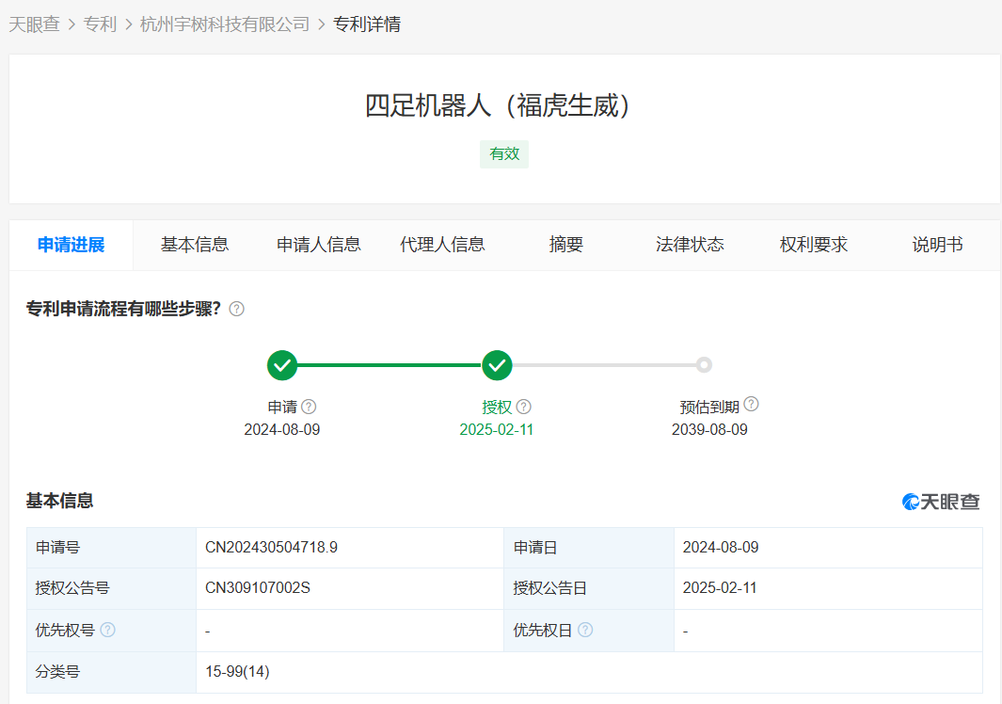Click classification number 15-99(14)

pos(237,671)
